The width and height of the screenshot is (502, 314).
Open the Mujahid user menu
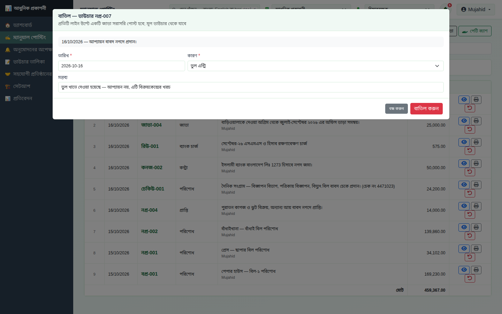coord(476,9)
